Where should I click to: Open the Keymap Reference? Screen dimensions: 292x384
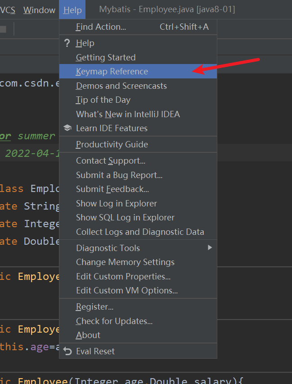point(111,71)
